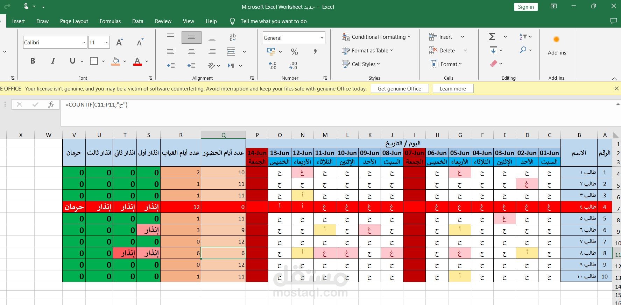The image size is (621, 305).
Task: Expand the formula bar
Action: (x=618, y=104)
